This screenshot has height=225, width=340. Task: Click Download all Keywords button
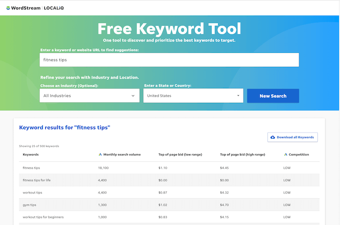coord(293,137)
